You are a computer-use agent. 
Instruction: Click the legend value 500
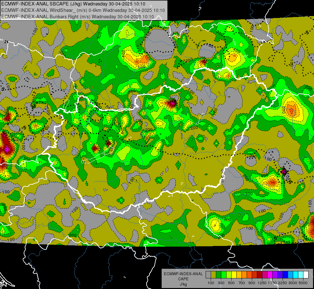(231, 283)
